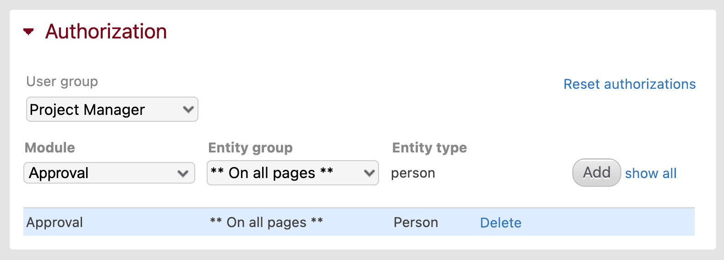724x260 pixels.
Task: Click the 'Entity type' column label
Action: point(429,148)
